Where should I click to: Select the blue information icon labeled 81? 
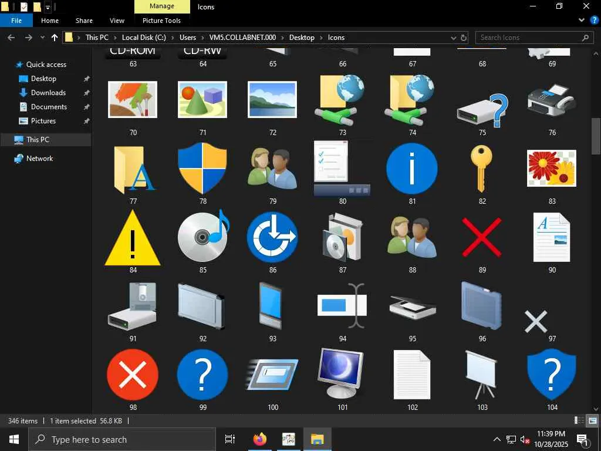tap(412, 169)
